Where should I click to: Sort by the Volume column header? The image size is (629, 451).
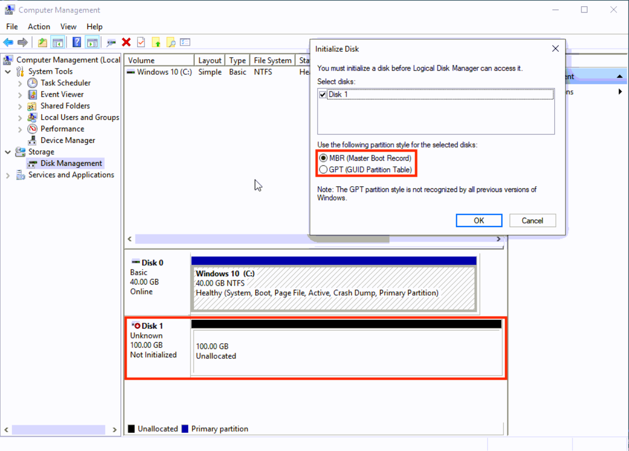[x=159, y=60]
